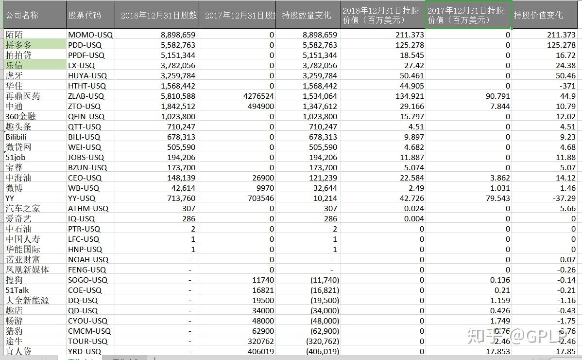Select the highlighted 乐信 cell

pos(35,65)
